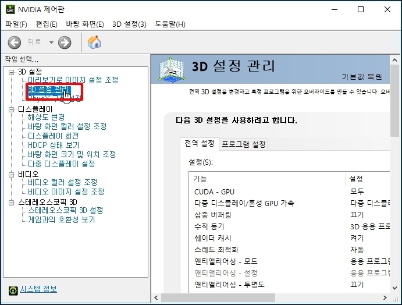Click the 3D 설정 관리 header icon
The image size is (402, 305).
[x=172, y=69]
